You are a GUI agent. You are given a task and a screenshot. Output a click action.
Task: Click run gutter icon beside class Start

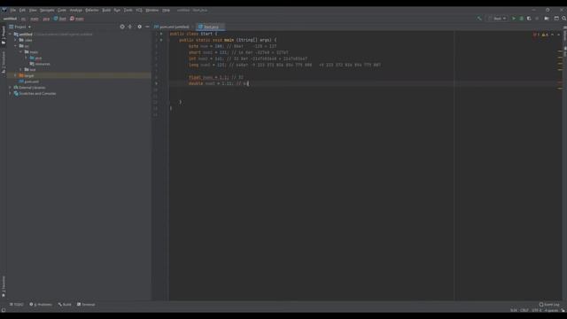pyautogui.click(x=161, y=34)
